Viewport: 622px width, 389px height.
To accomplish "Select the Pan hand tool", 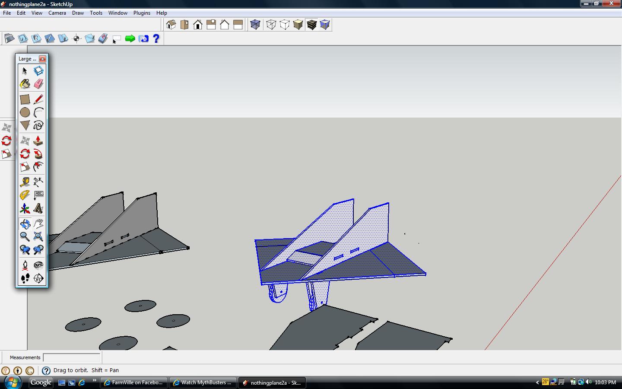I will click(38, 223).
